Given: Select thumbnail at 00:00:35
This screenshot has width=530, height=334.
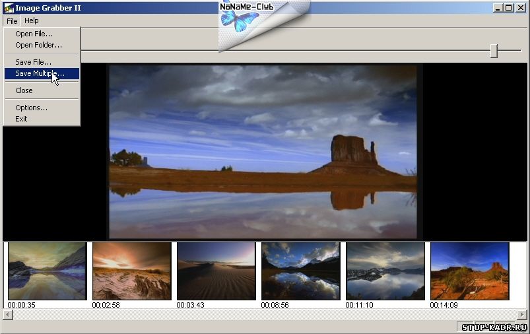Looking at the screenshot, I should [x=48, y=271].
